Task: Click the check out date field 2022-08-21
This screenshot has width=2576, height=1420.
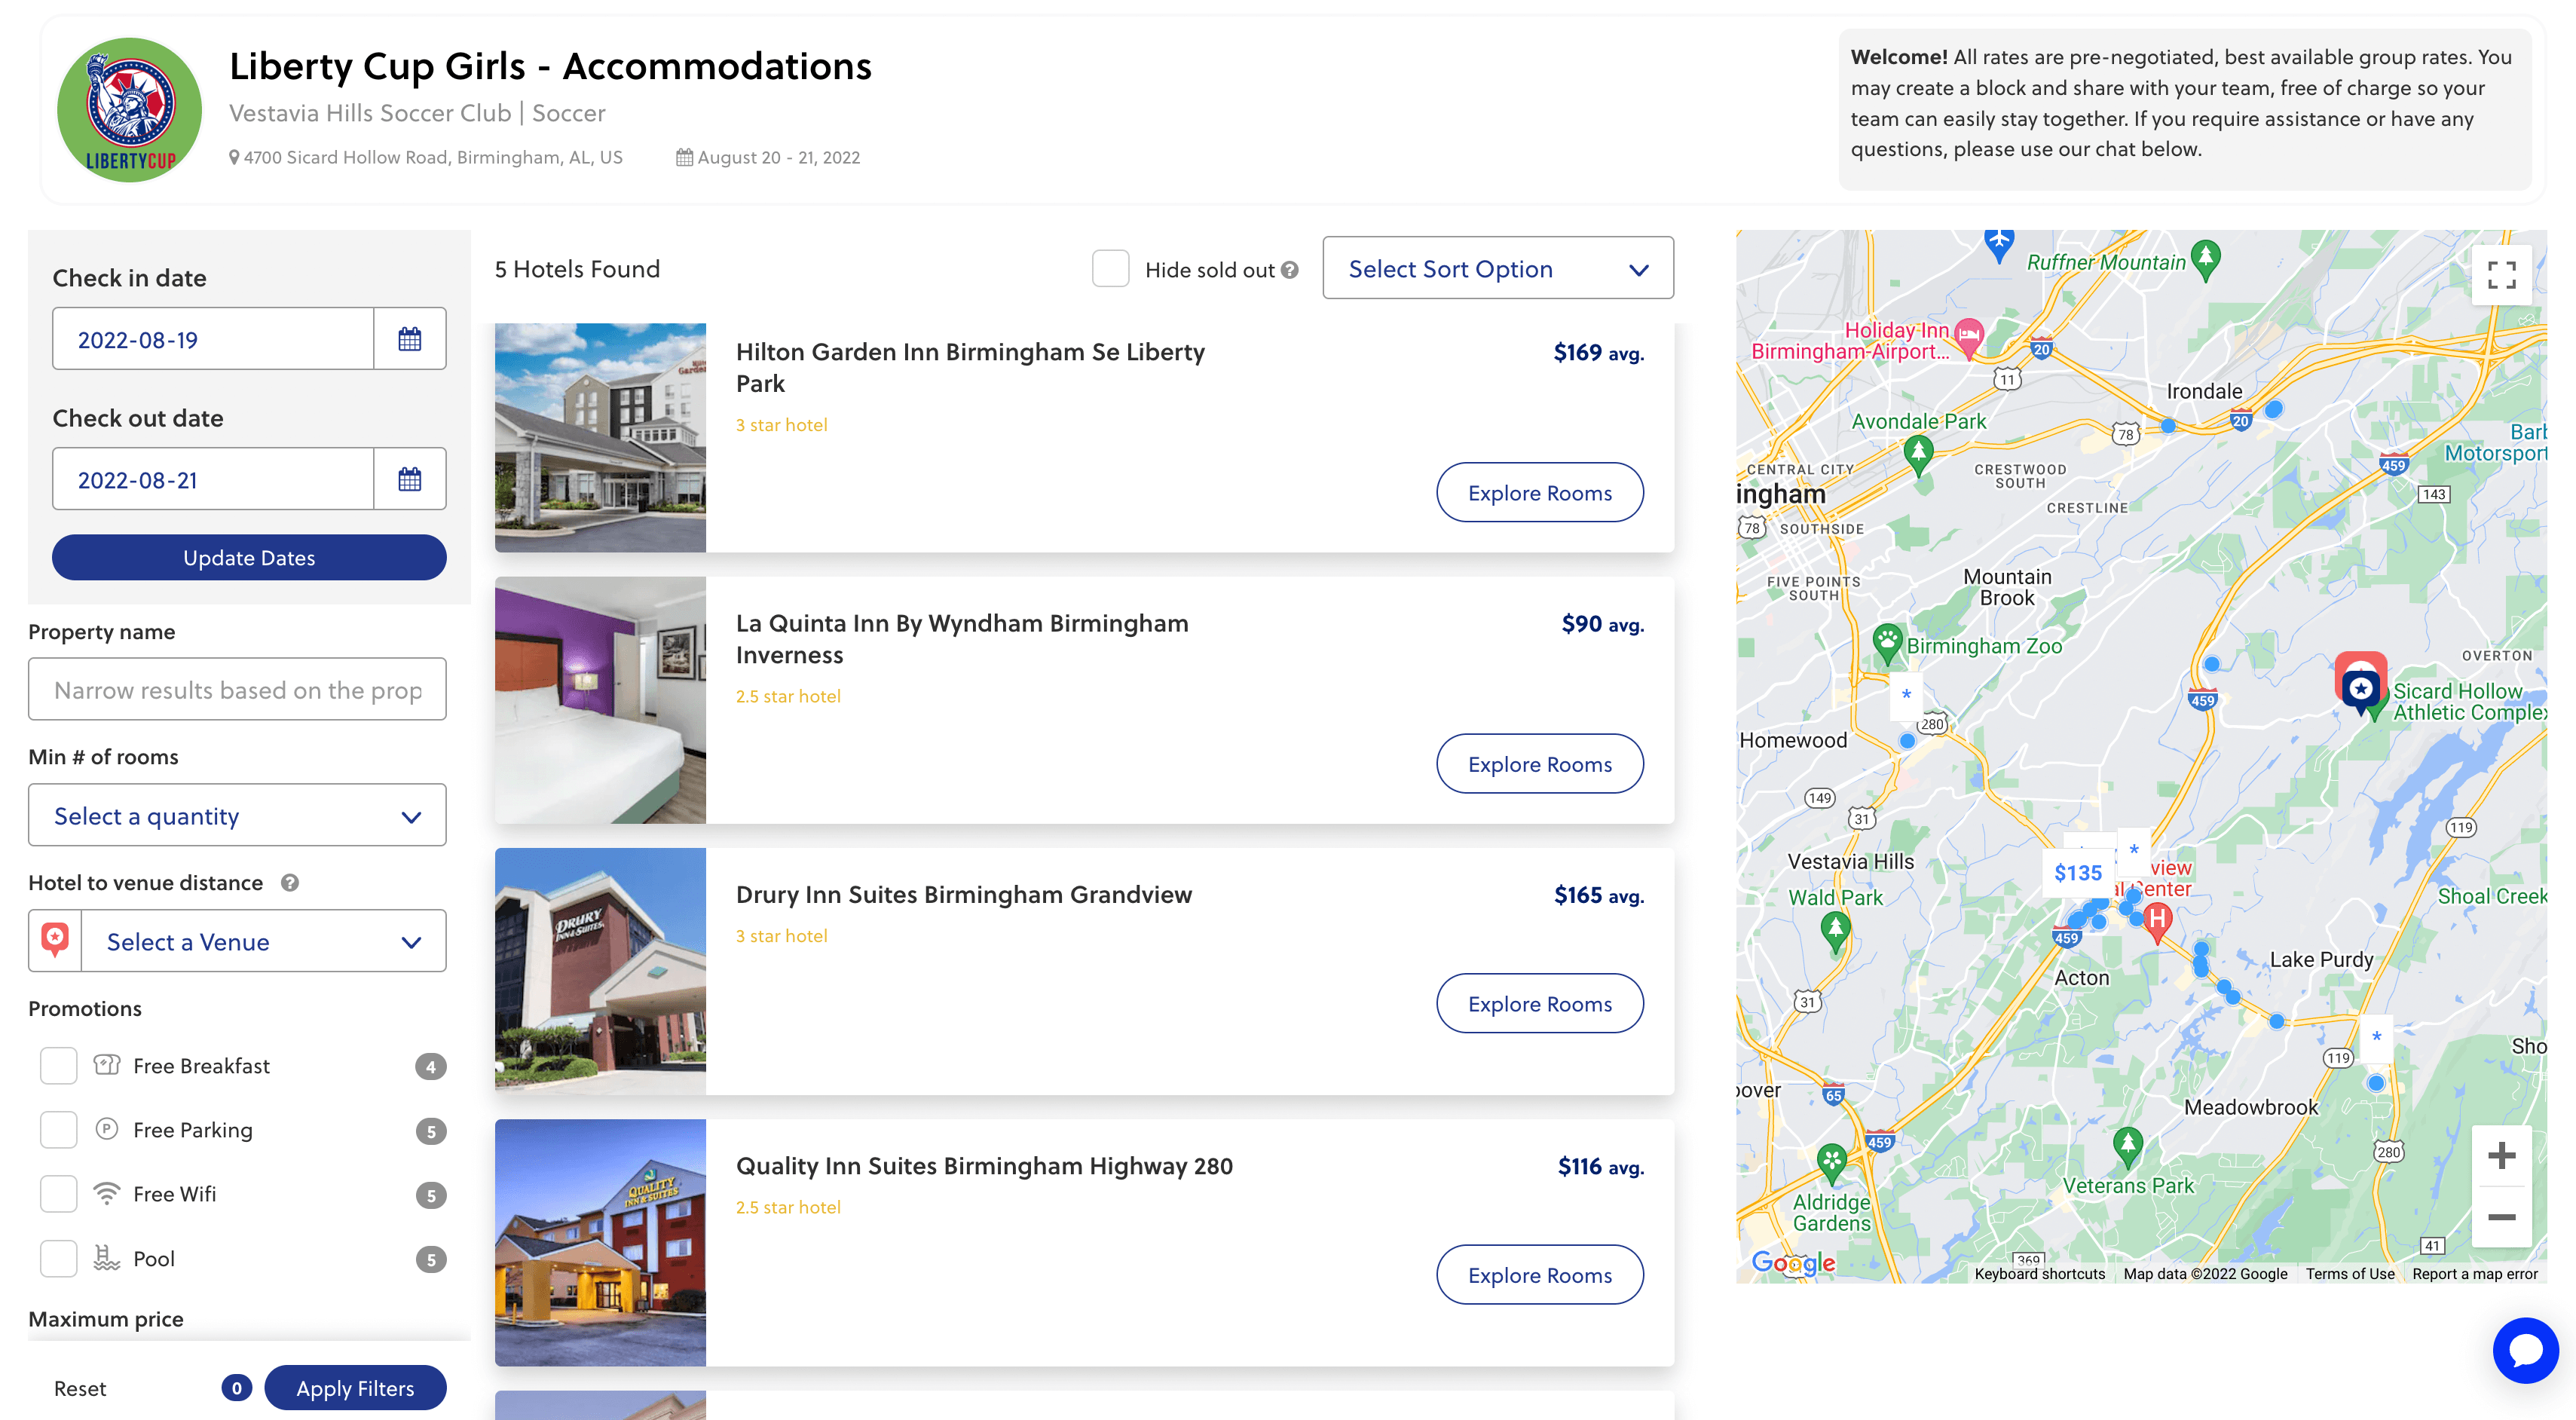Action: pyautogui.click(x=213, y=479)
